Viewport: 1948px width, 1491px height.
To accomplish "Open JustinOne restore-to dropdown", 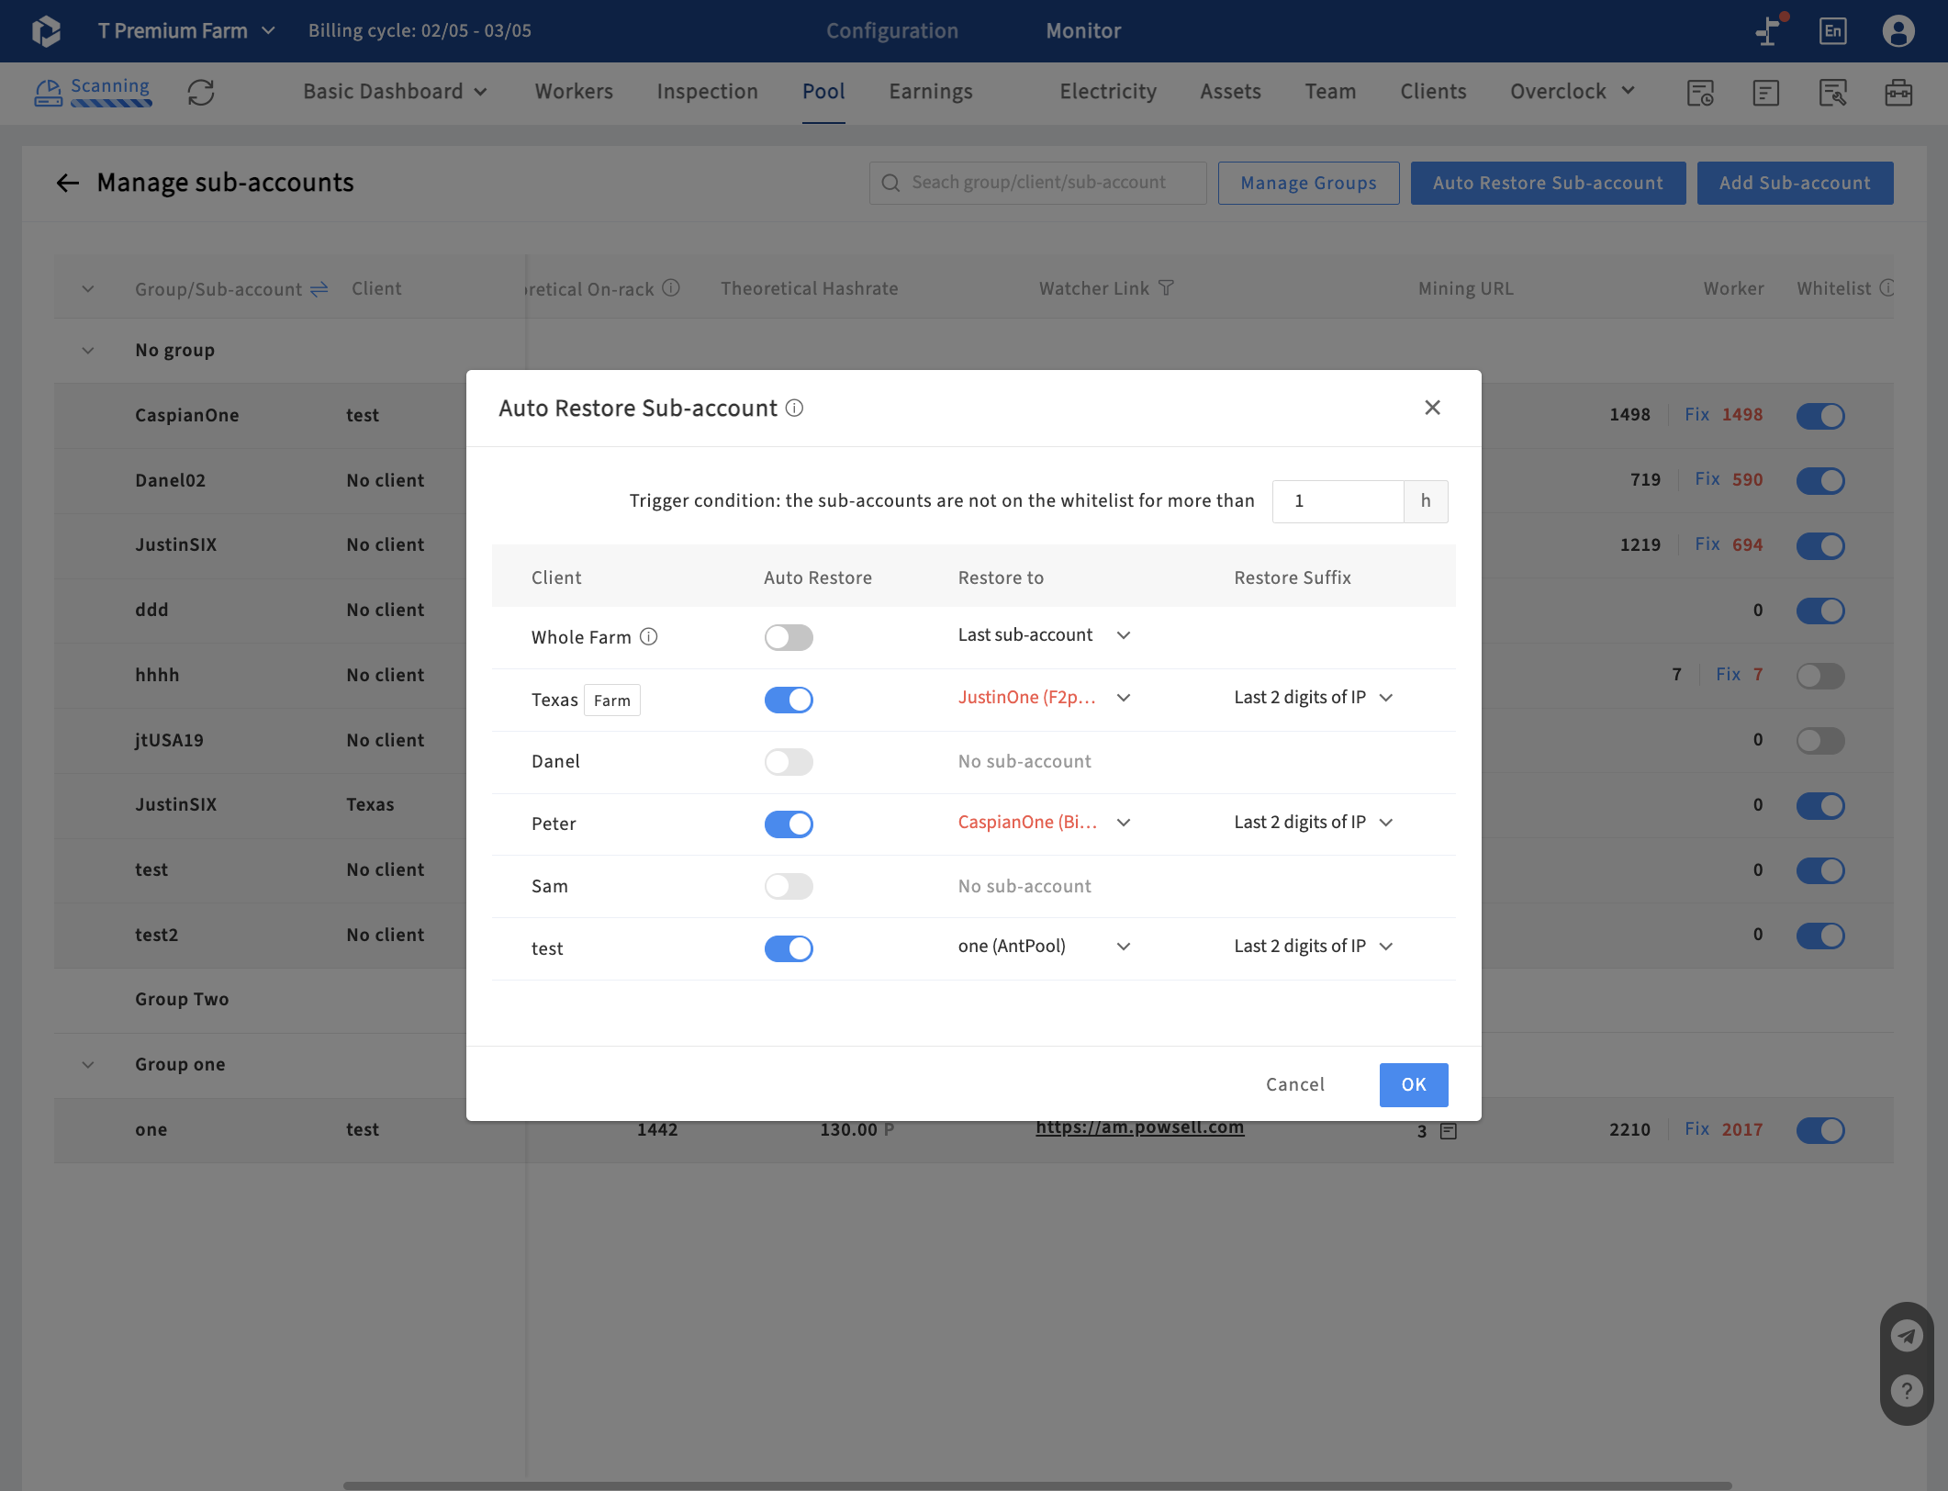I will pos(1044,698).
